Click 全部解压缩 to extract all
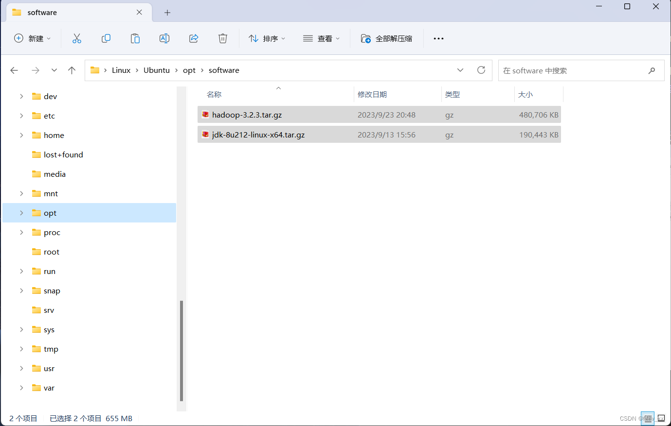The height and width of the screenshot is (426, 671). coord(387,38)
